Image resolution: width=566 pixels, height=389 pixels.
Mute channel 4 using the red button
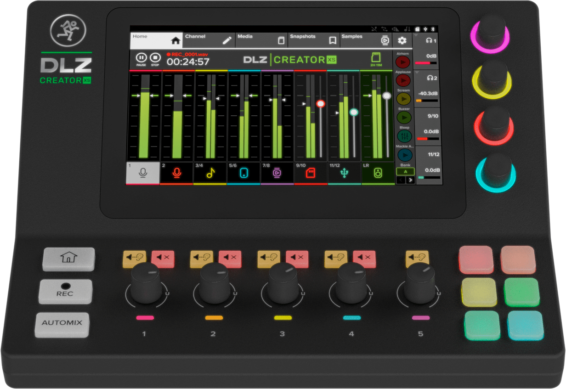364,259
